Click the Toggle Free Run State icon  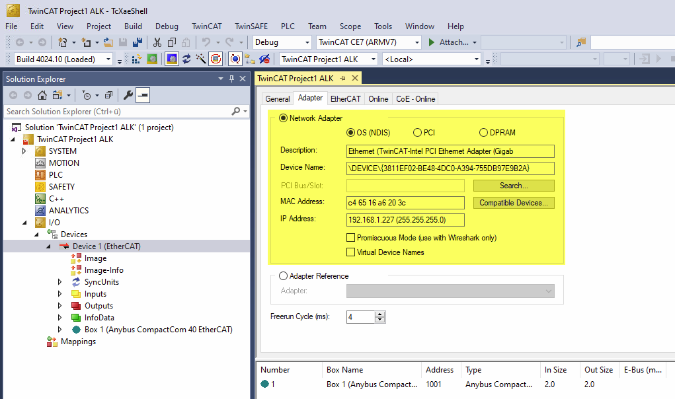[216, 59]
